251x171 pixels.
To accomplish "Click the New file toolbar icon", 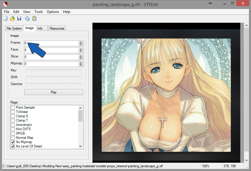I will tap(5, 18).
